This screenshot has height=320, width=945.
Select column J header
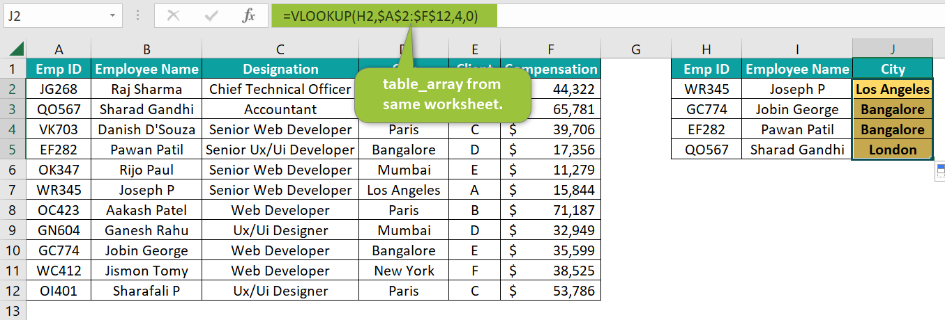click(893, 49)
